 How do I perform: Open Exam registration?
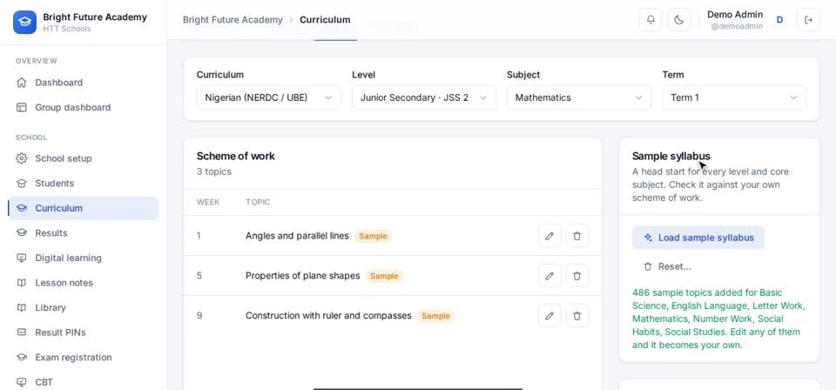[84, 358]
